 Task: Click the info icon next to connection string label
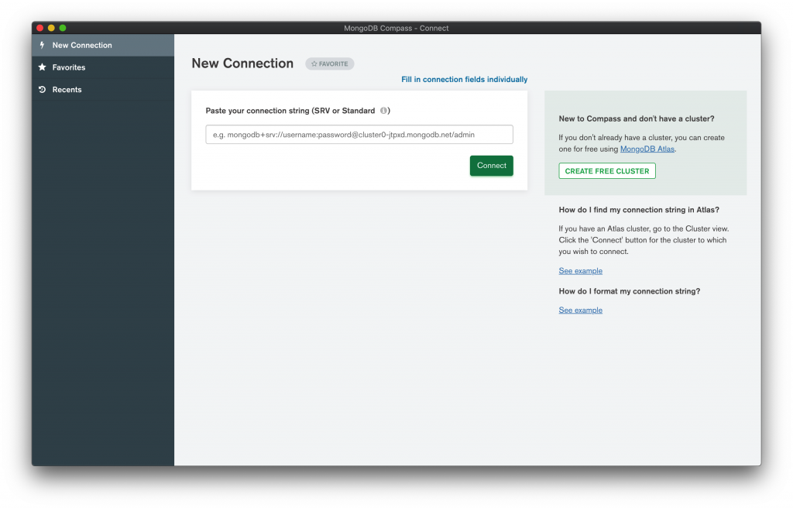coord(383,110)
